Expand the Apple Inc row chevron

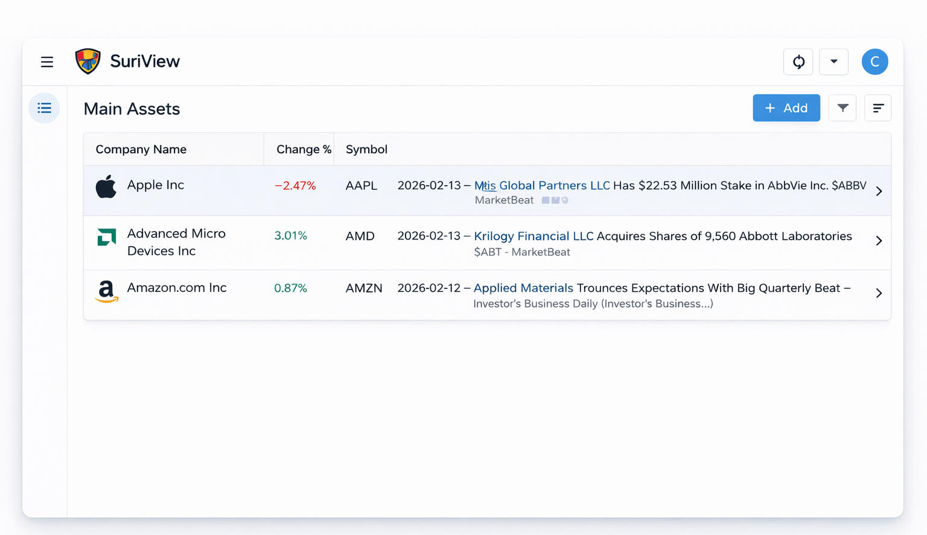point(879,191)
